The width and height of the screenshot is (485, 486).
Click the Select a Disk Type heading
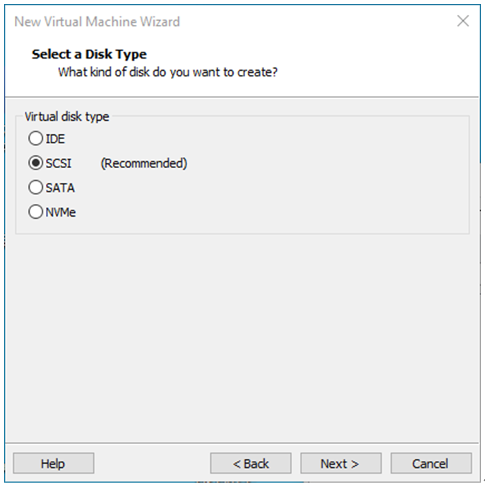[x=89, y=54]
